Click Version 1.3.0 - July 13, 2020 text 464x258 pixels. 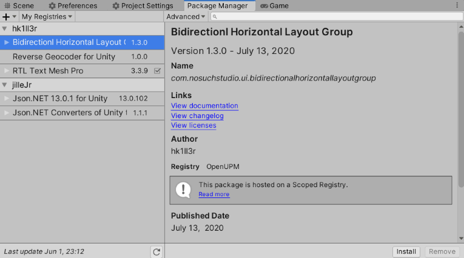232,51
